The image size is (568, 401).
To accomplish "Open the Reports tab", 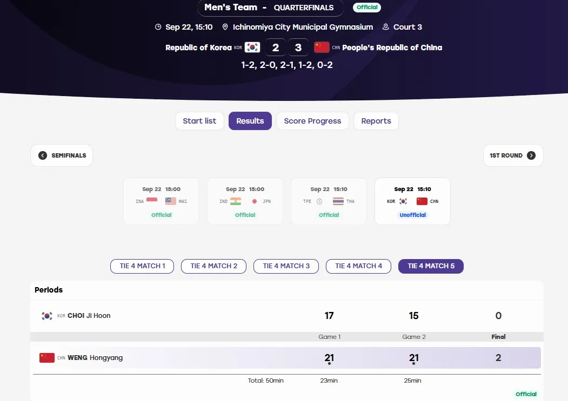I will point(376,121).
